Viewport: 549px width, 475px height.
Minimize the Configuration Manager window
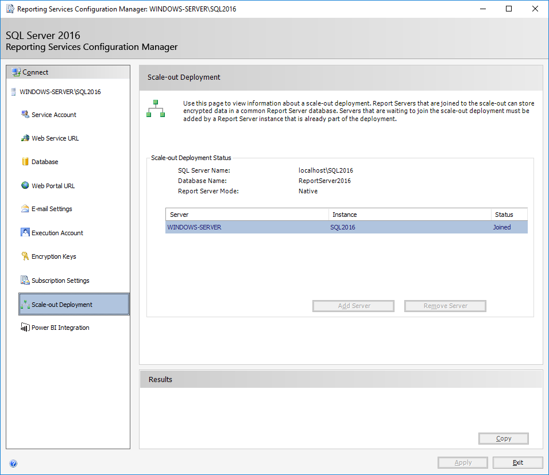click(x=483, y=9)
